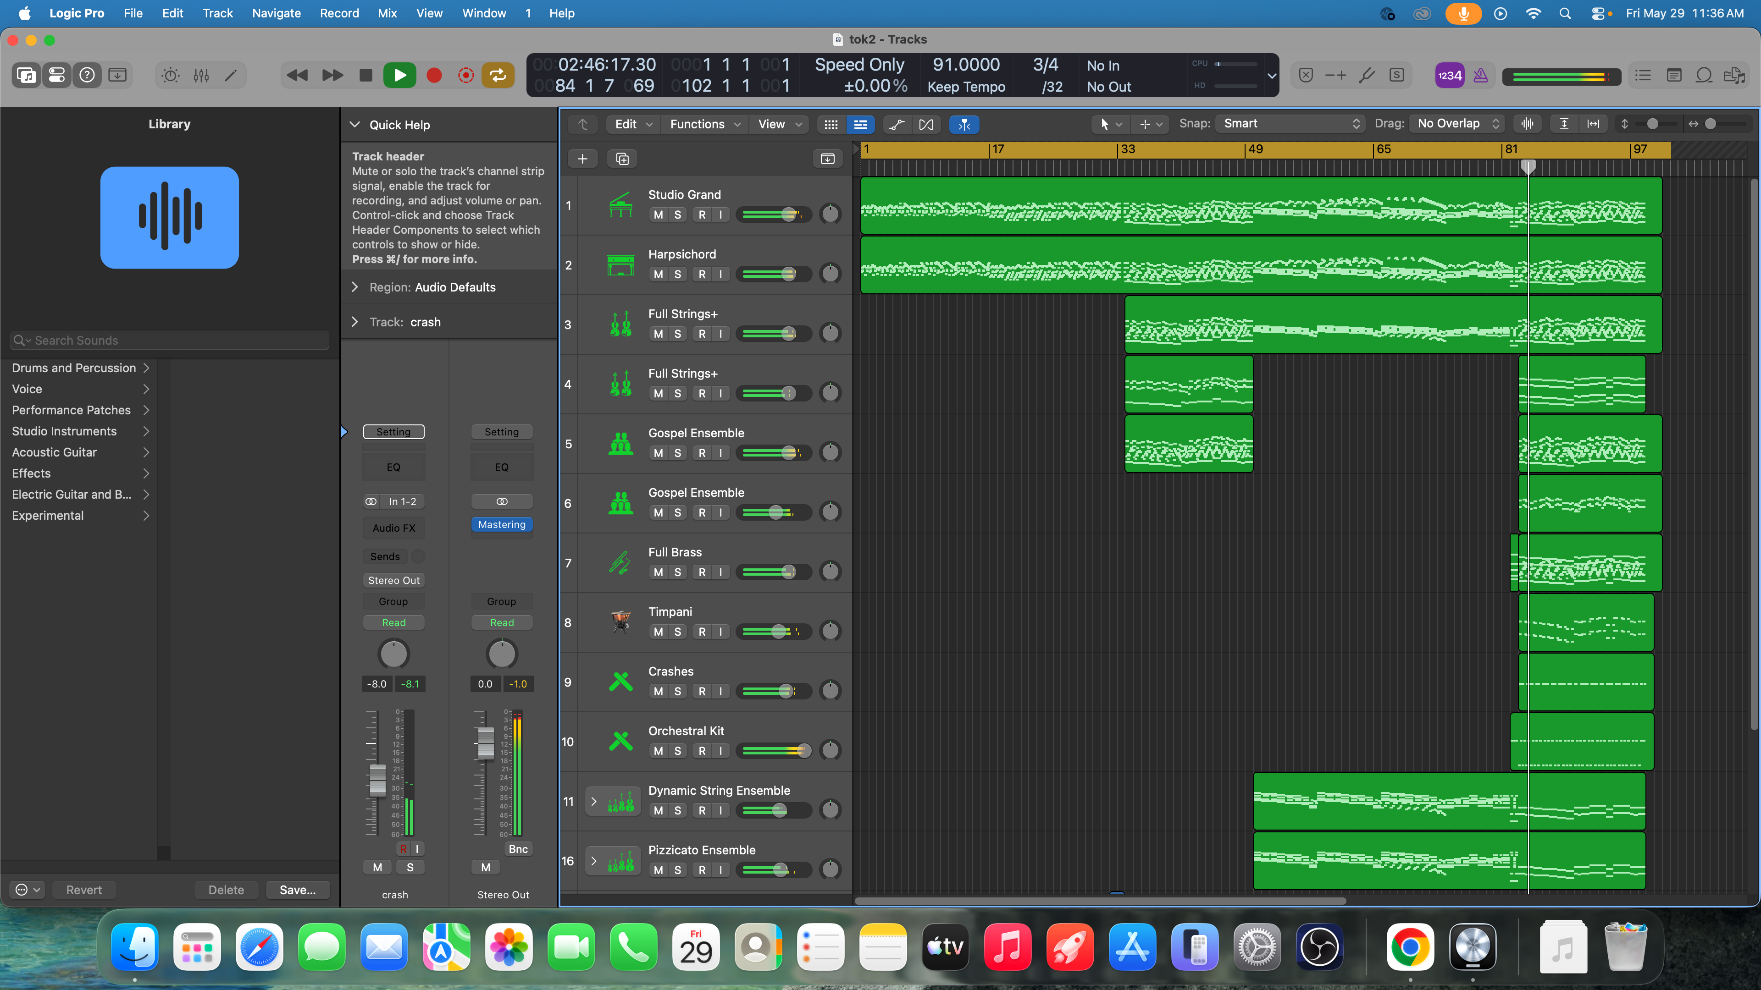Enable input monitoring on Orchestral Kit track

click(x=720, y=751)
